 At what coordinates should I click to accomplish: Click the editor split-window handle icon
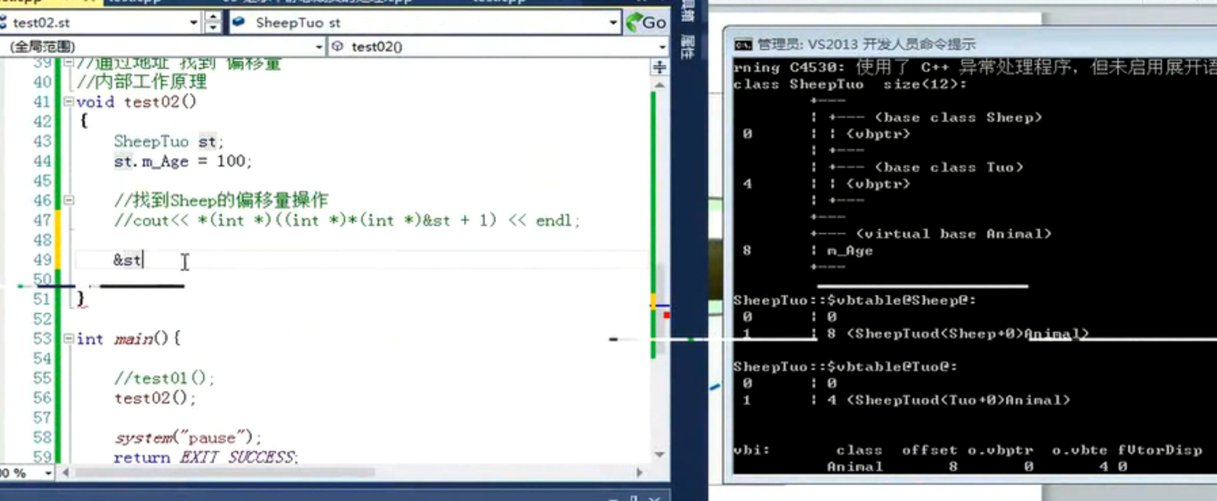point(659,67)
